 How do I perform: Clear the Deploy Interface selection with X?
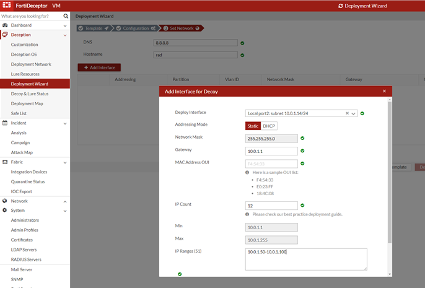point(347,113)
